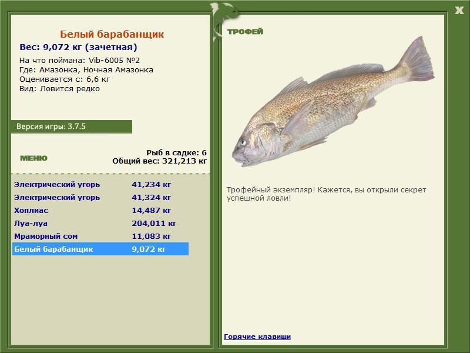This screenshot has height=353, width=470.
Task: Click the Вес: 9,072 кг (зачетная) line
Action: [78, 47]
